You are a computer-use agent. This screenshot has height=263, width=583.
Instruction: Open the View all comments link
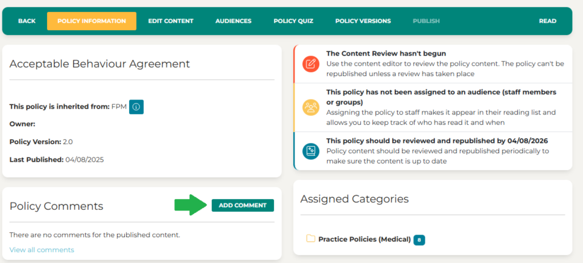click(x=42, y=250)
